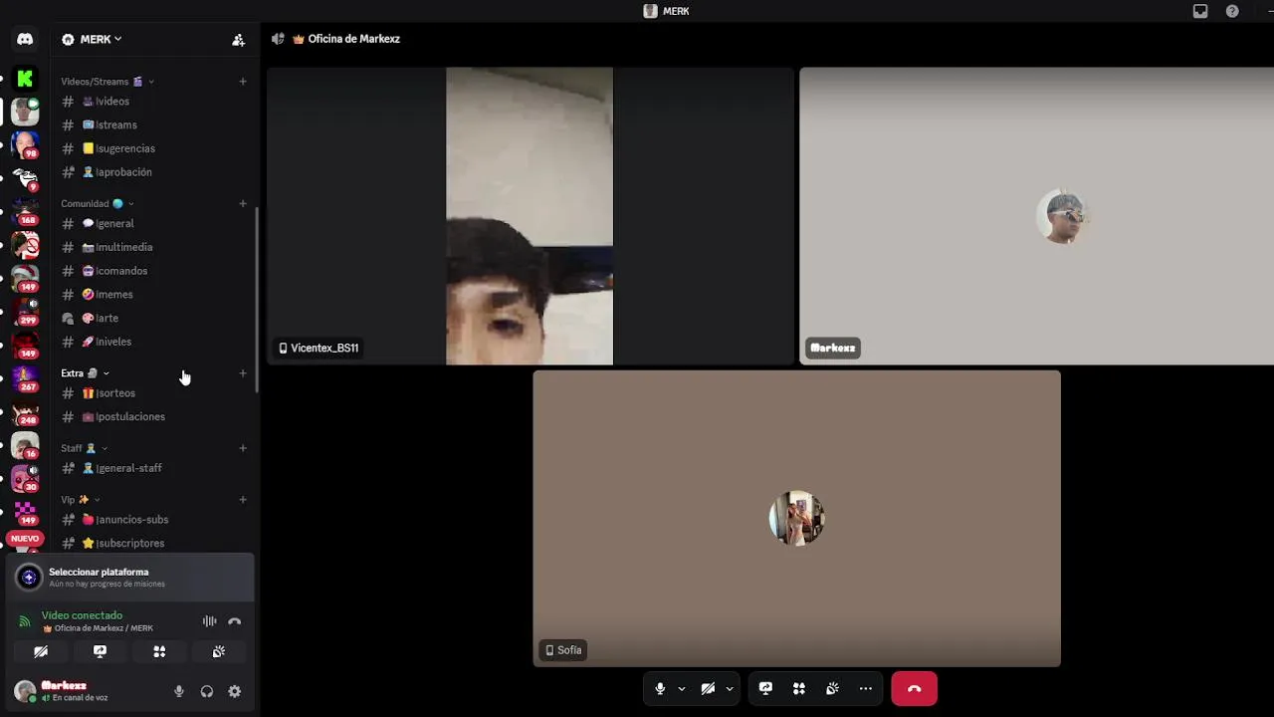Collapse the Staff category
1274x717 pixels.
[x=84, y=448]
